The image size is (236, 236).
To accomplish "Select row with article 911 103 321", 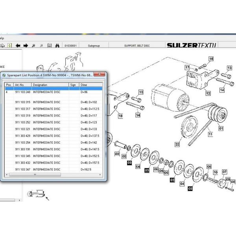I will click(22, 129).
